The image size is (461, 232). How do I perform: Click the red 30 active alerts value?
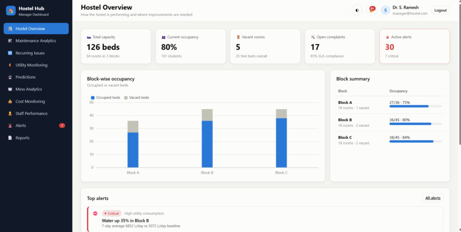click(390, 47)
